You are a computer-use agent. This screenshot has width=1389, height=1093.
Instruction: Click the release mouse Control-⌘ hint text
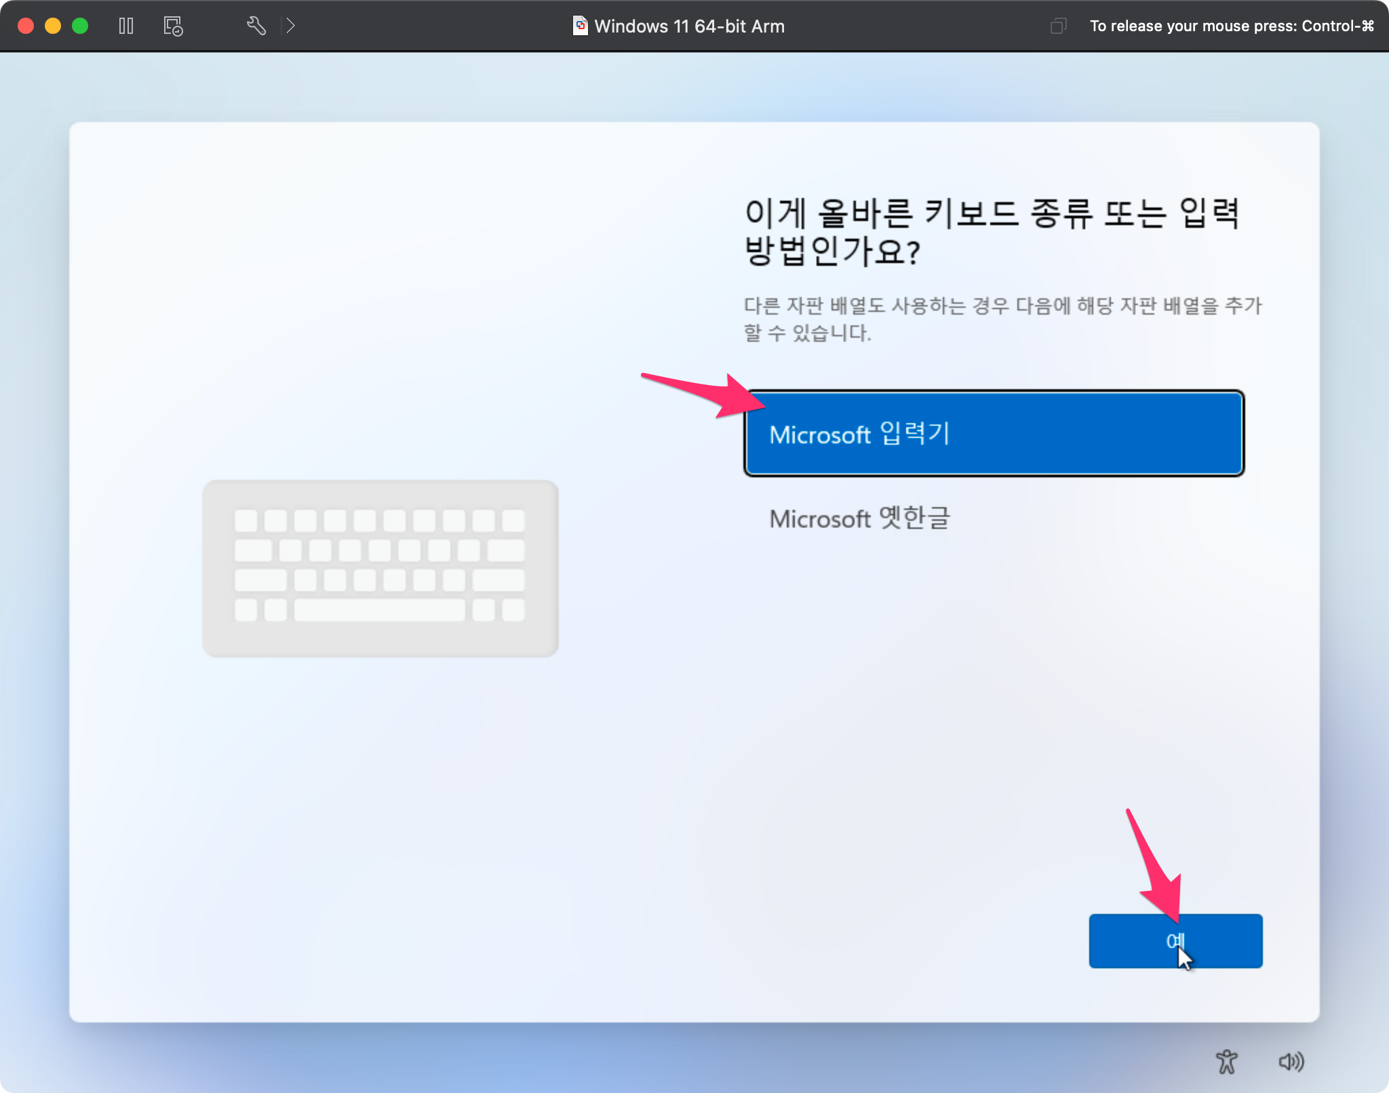tap(1232, 26)
